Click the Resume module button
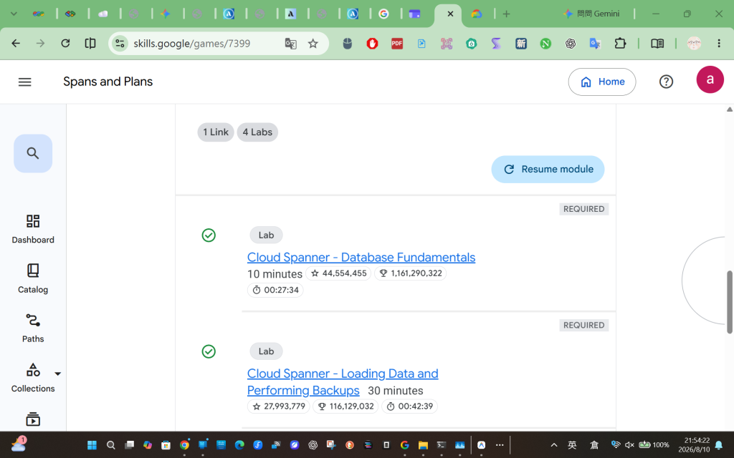The image size is (734, 458). 548,169
